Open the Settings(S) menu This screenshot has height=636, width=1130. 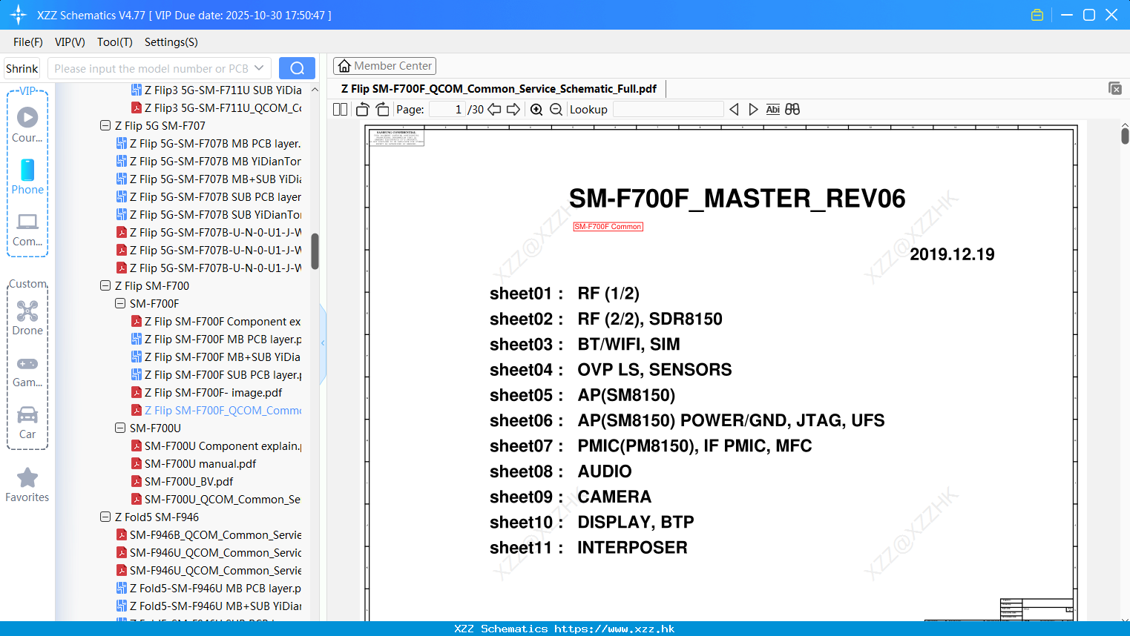tap(171, 42)
